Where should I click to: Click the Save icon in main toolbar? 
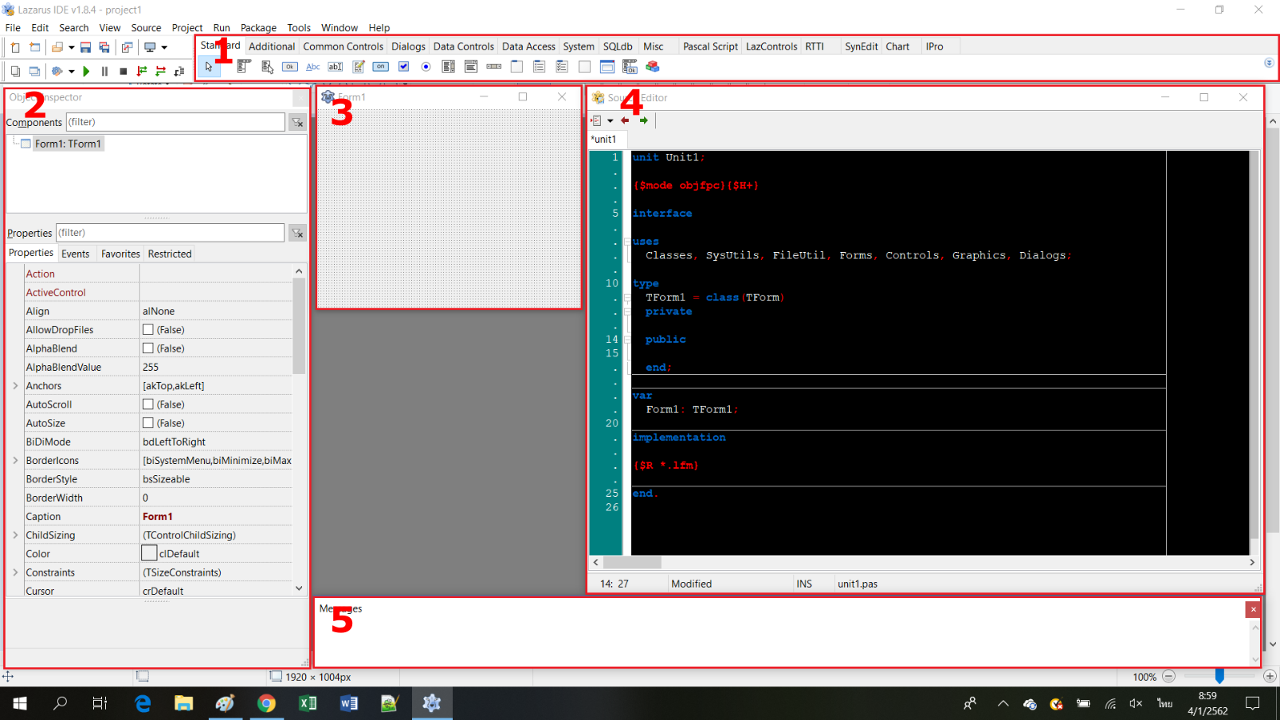(x=85, y=47)
